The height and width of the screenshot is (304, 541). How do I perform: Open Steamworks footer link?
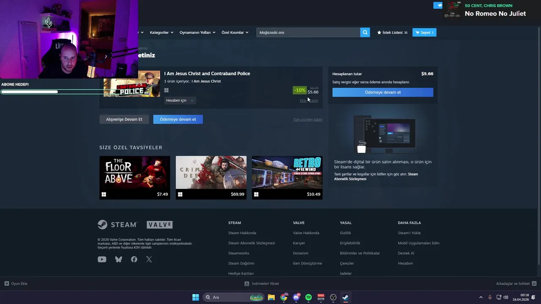(239, 253)
